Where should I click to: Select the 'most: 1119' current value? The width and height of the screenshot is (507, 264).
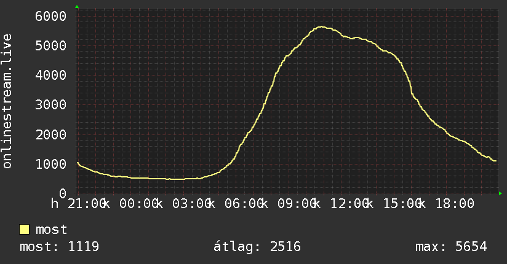[59, 247]
